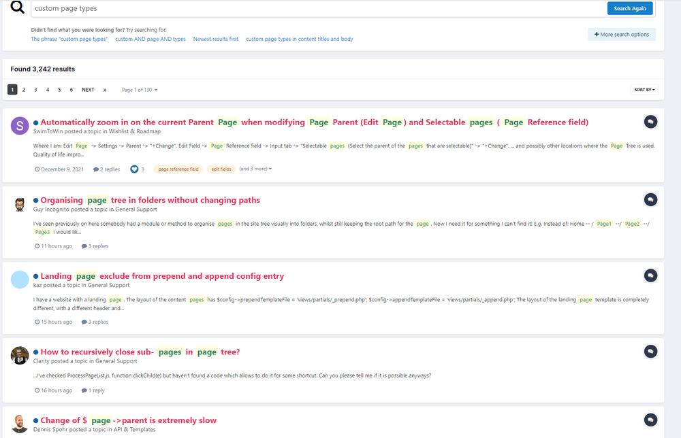The height and width of the screenshot is (438, 681).
Task: Open 'Organising page tree in folders' topic
Action: (x=150, y=200)
